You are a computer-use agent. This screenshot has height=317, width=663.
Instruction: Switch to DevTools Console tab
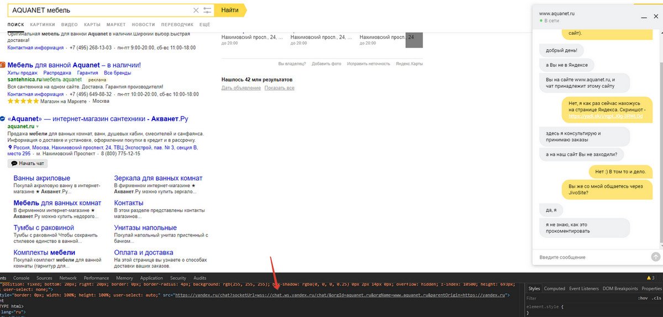tap(22, 278)
